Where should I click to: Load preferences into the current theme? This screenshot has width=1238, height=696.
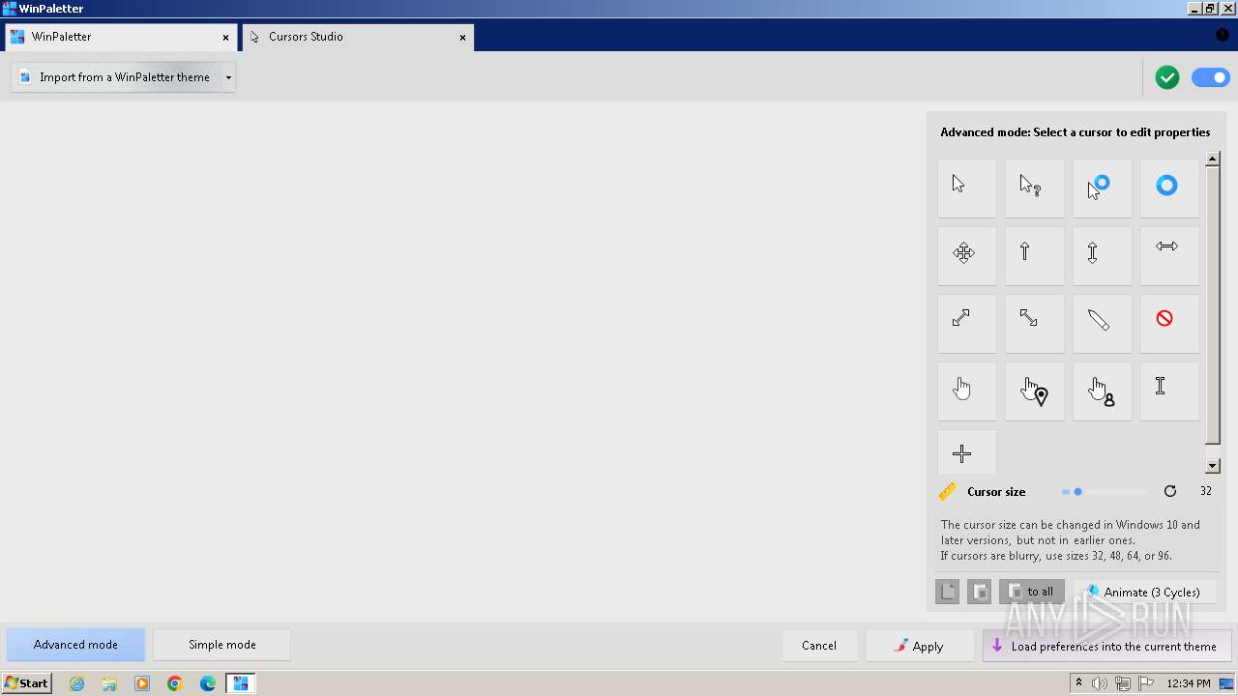1107,646
